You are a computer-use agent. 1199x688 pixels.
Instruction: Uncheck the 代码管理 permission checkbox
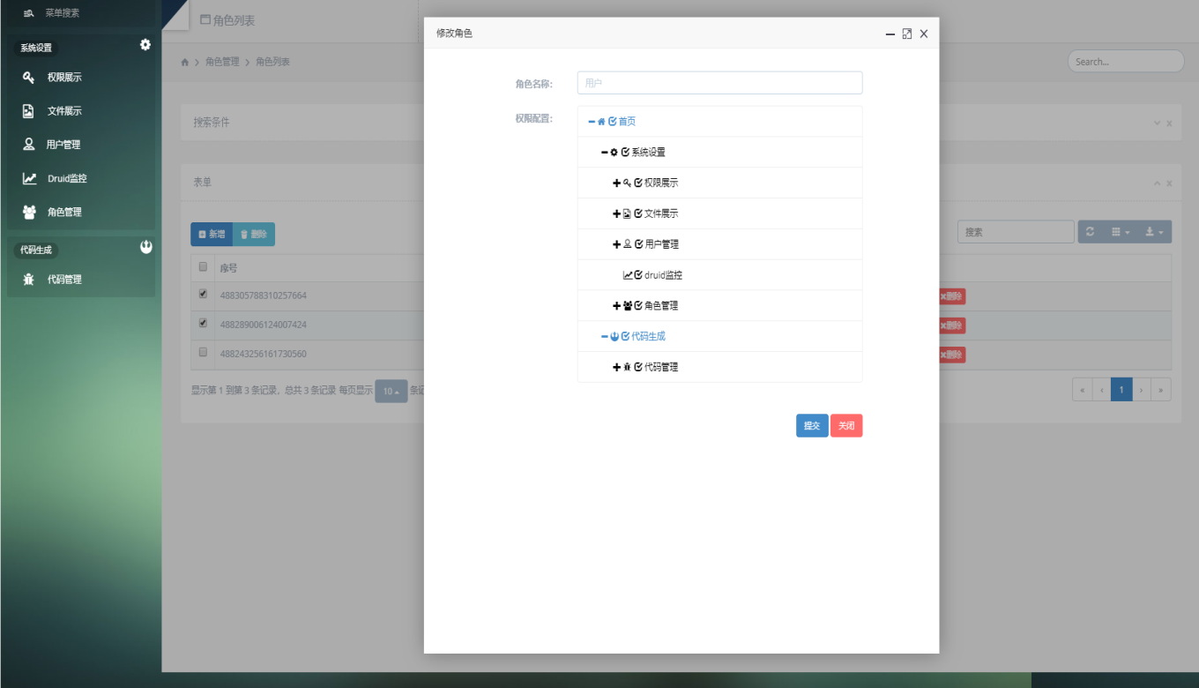coord(638,367)
